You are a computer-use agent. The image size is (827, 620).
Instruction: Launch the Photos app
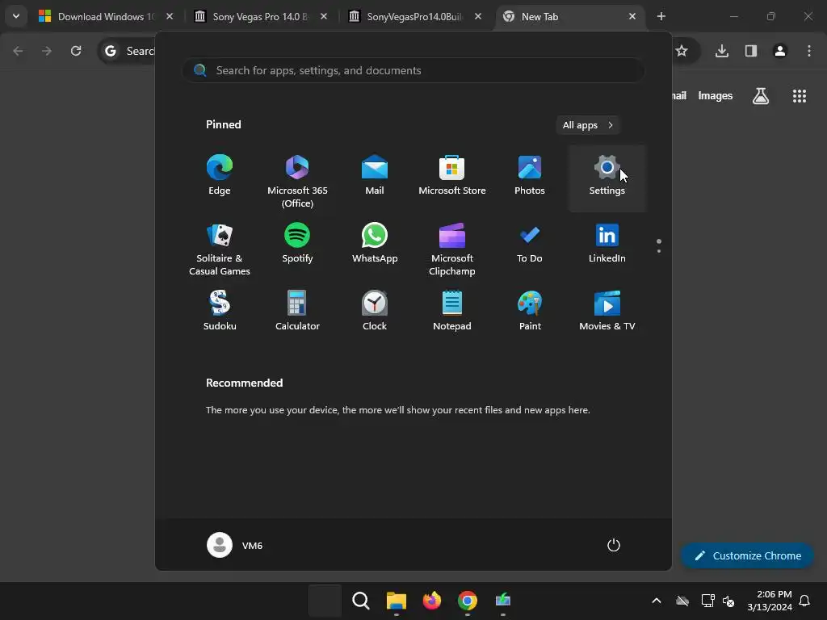pos(530,177)
